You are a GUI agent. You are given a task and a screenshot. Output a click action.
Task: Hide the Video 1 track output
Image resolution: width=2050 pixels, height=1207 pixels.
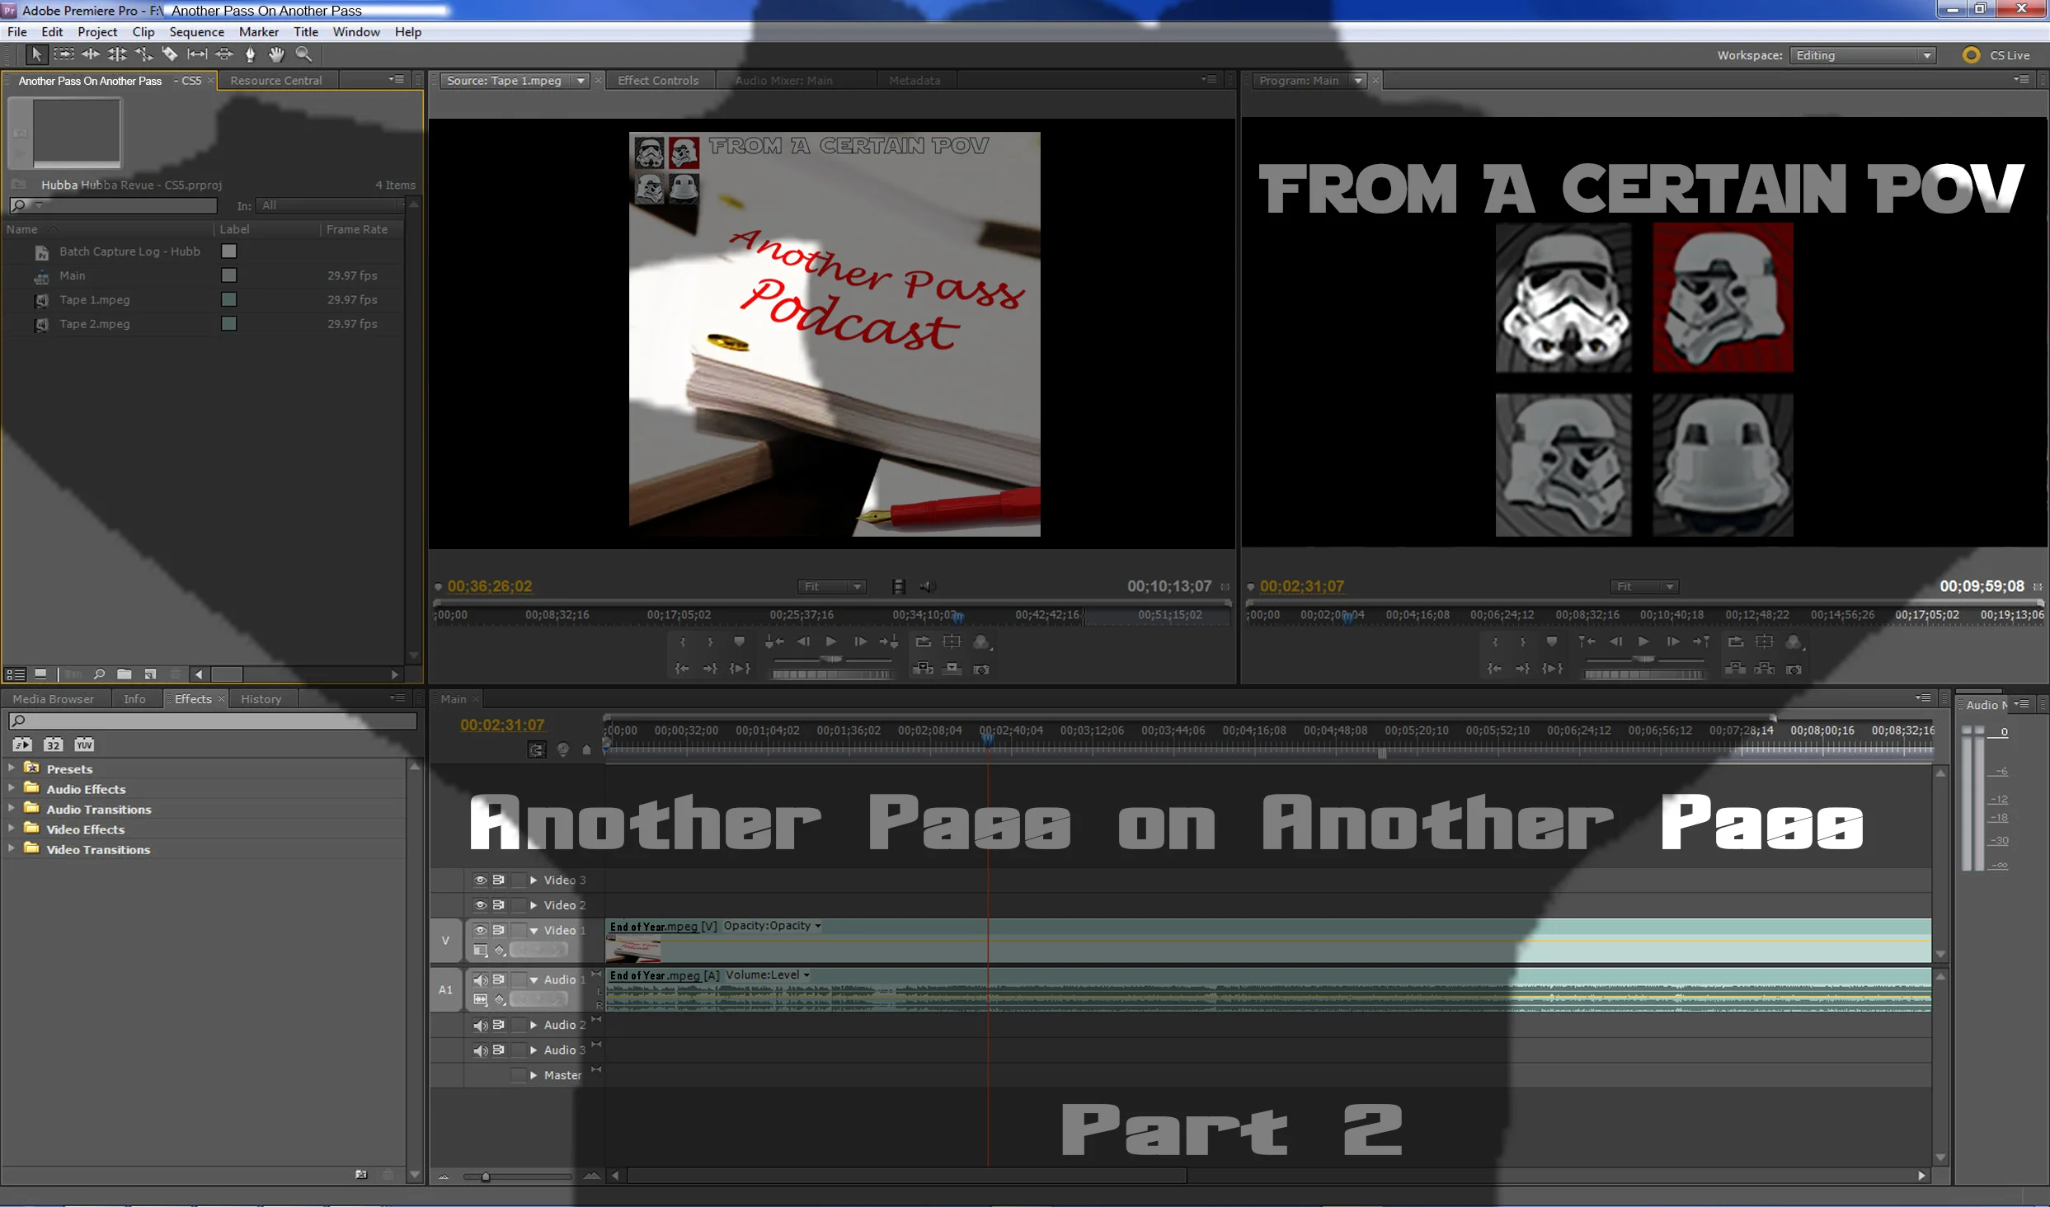pyautogui.click(x=480, y=929)
